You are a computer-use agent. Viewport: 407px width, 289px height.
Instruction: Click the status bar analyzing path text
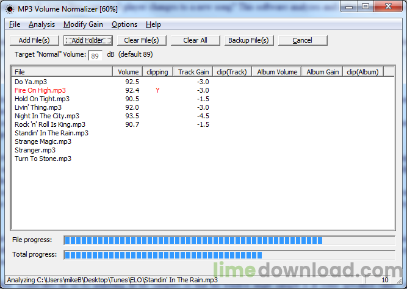tap(112, 280)
